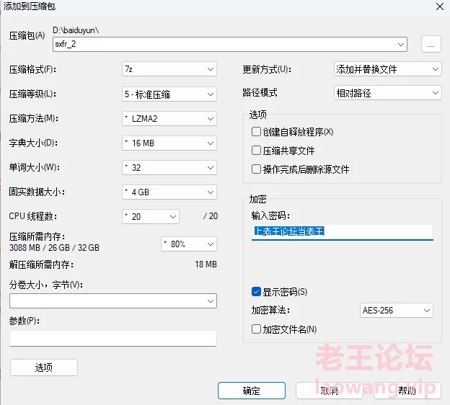Image resolution: width=450 pixels, height=405 pixels.
Task: Open the 80% memory usage dropdown
Action: [x=188, y=244]
